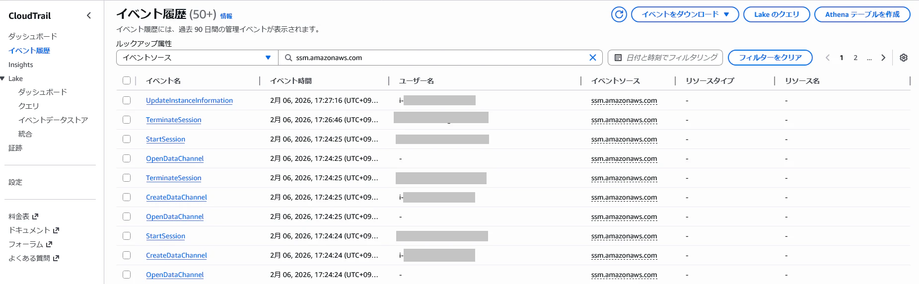
Task: Go to previous page with the left chevron
Action: (x=828, y=58)
